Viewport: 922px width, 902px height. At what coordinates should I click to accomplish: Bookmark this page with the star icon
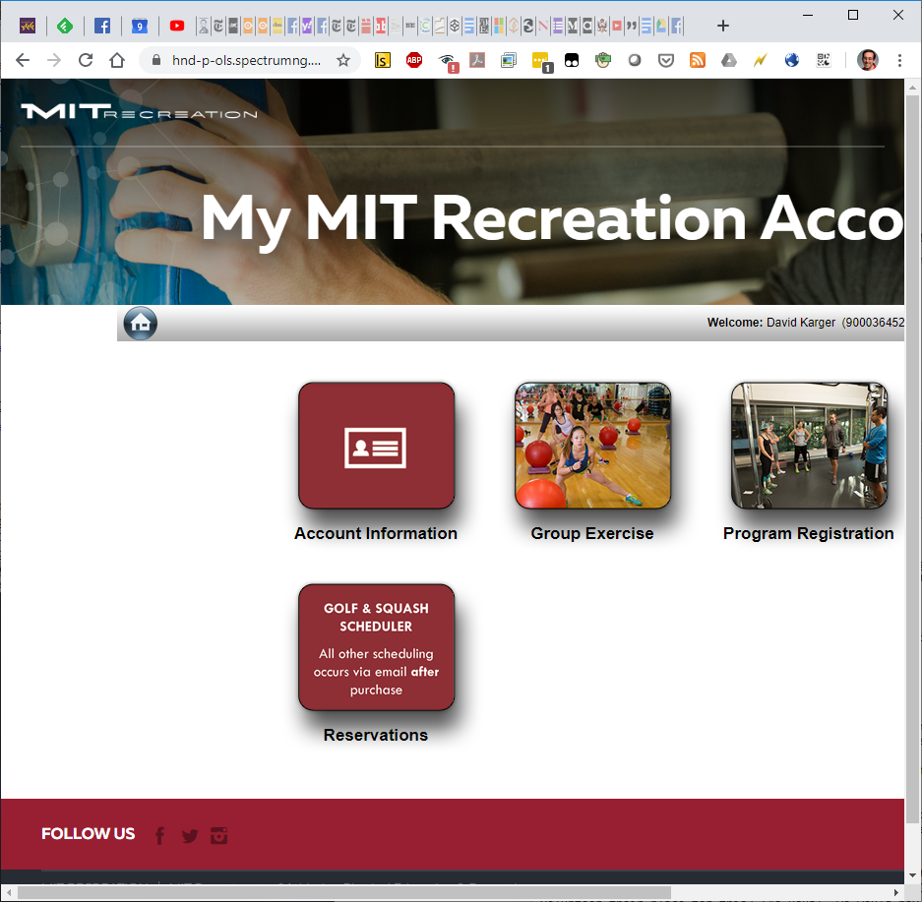pyautogui.click(x=342, y=60)
